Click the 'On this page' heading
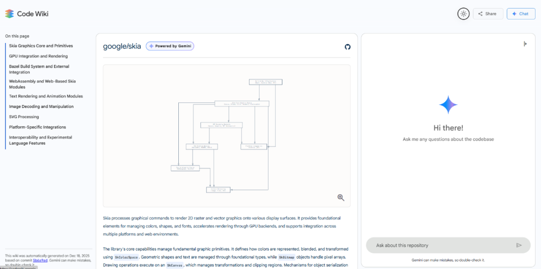The image size is (541, 269). click(x=17, y=36)
